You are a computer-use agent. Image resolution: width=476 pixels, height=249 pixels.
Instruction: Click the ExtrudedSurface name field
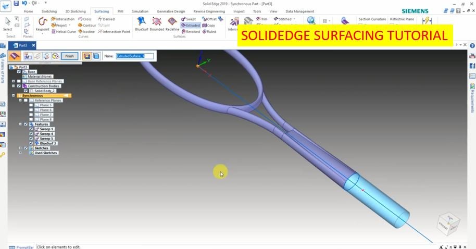coord(135,56)
